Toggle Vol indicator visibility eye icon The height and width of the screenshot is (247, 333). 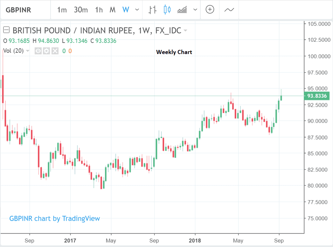(38, 51)
